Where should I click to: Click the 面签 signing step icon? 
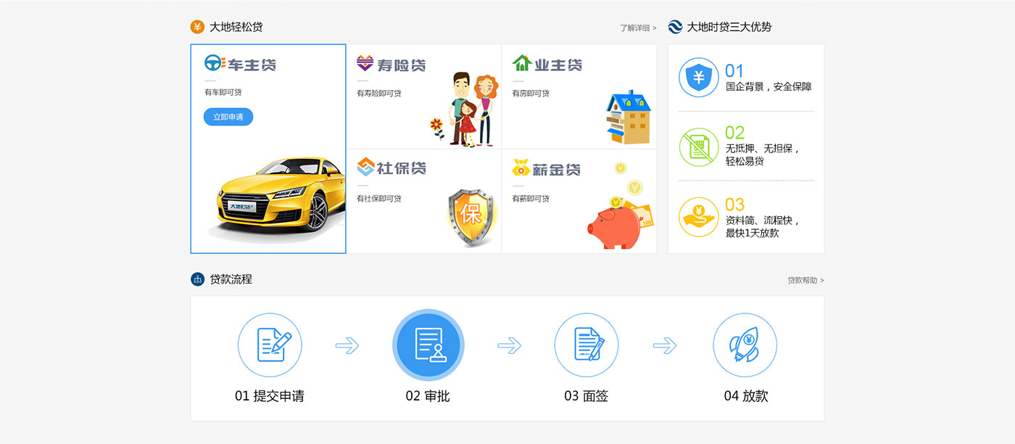(587, 345)
